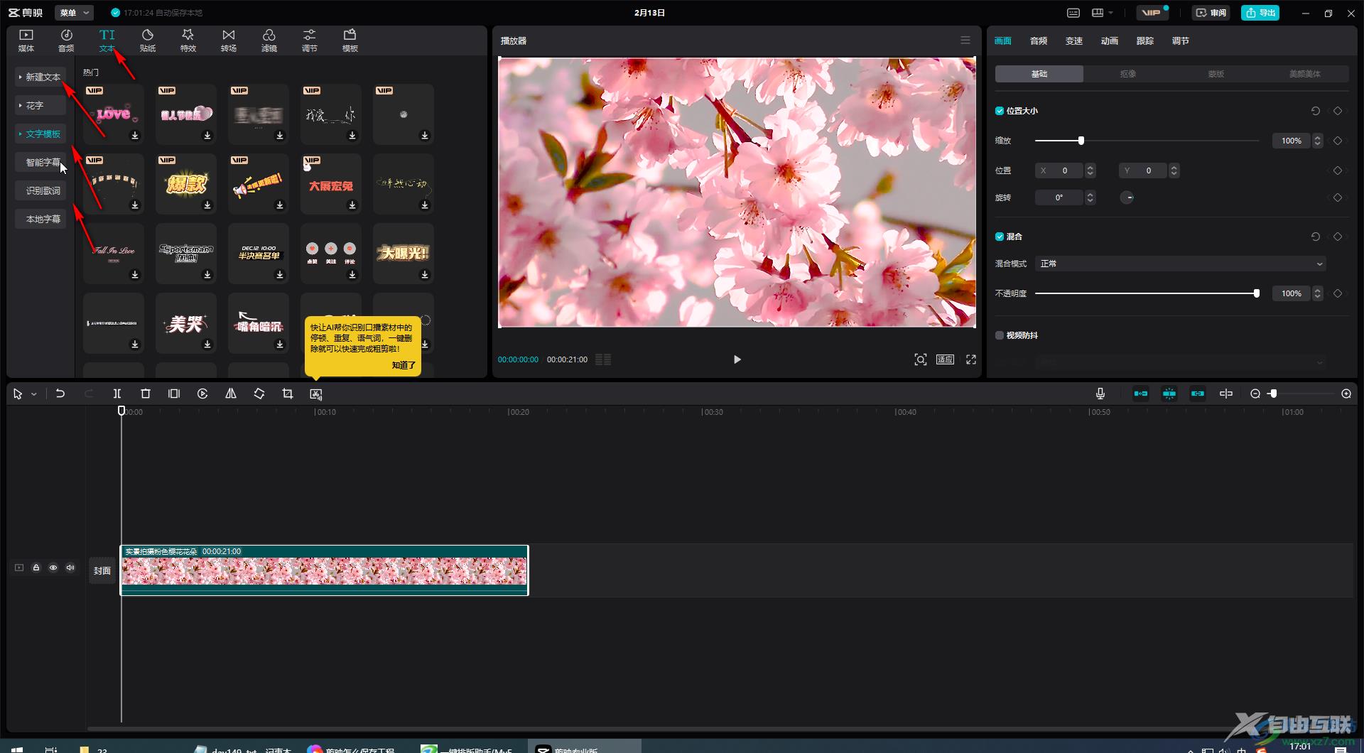The image size is (1364, 753).
Task: Split the clip at playhead
Action: tap(117, 394)
